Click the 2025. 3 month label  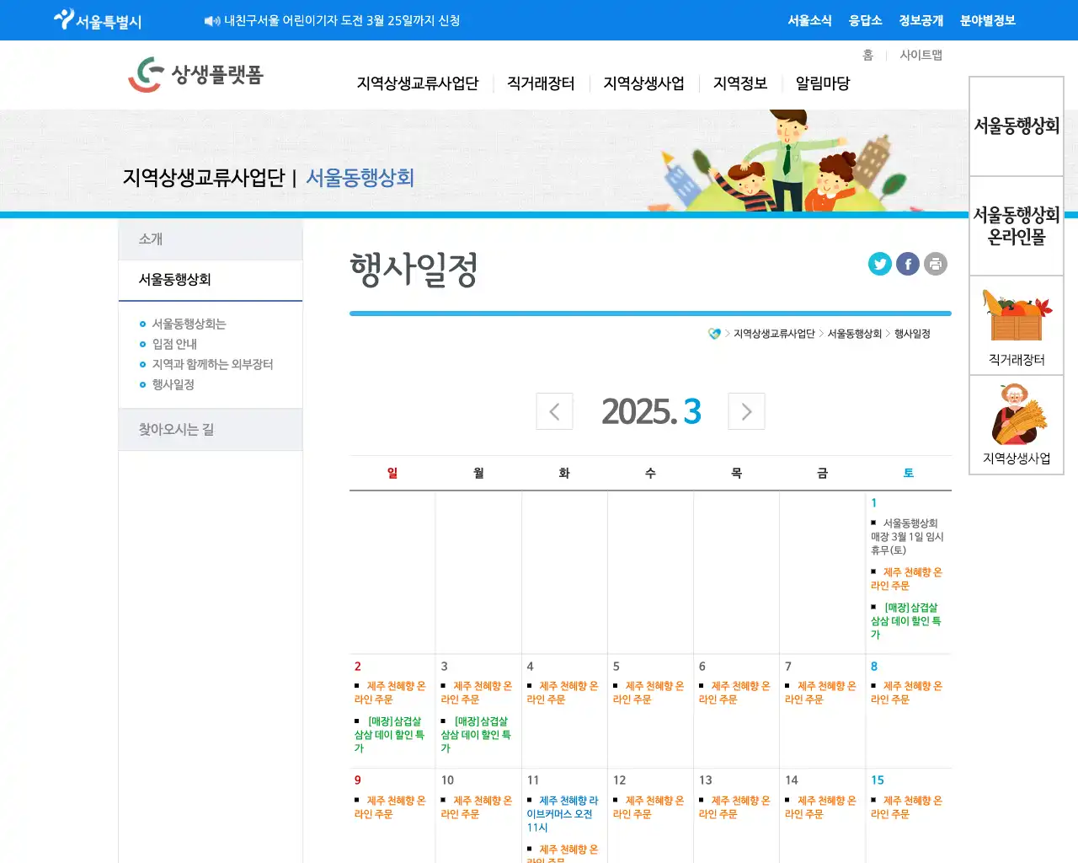pos(651,411)
